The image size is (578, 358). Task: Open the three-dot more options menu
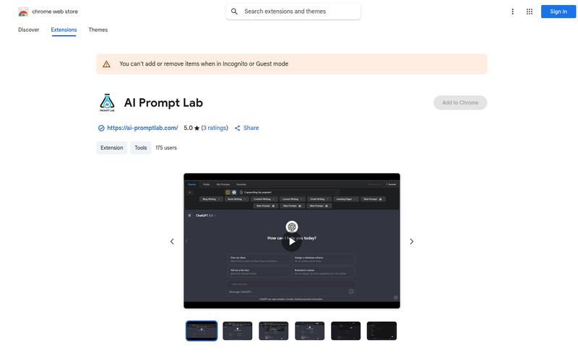(512, 12)
